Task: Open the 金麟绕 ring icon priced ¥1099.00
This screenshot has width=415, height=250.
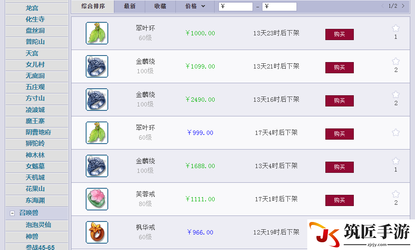Action: 97,66
